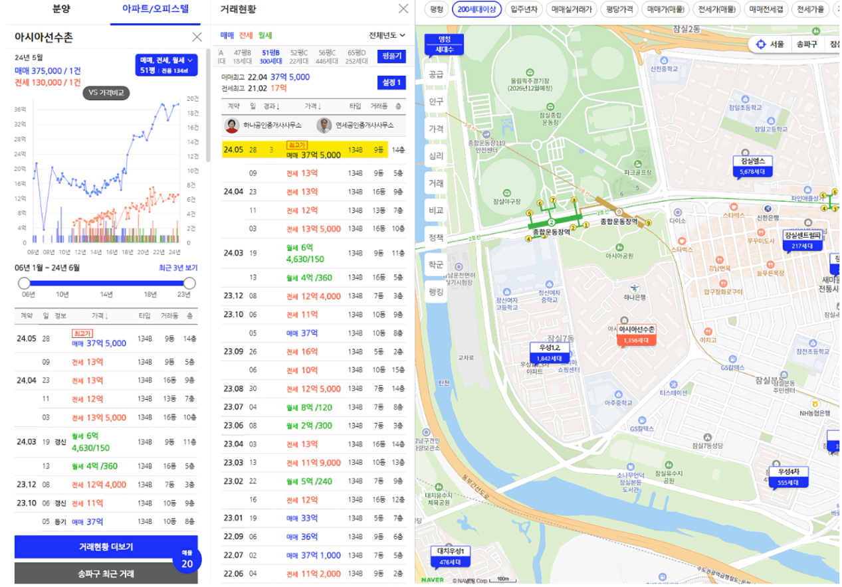Click the 대치우성1 476세대 map marker
Image resolution: width=842 pixels, height=587 pixels.
pos(450,556)
